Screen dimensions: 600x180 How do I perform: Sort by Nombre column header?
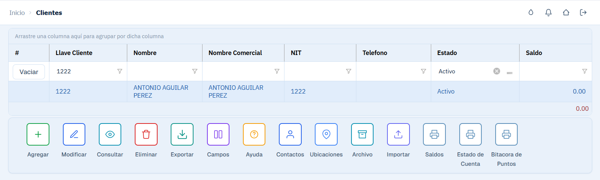click(x=165, y=53)
